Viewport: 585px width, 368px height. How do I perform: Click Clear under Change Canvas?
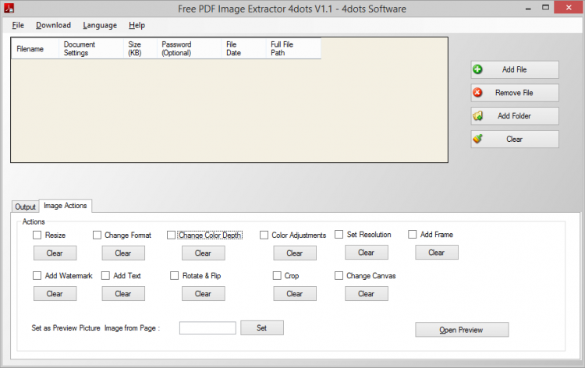(x=367, y=294)
